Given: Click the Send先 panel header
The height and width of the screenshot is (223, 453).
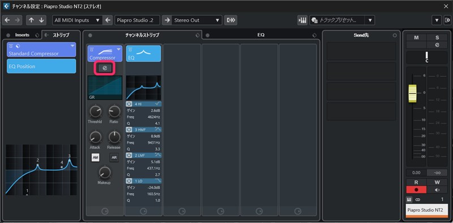Looking at the screenshot, I should point(361,35).
